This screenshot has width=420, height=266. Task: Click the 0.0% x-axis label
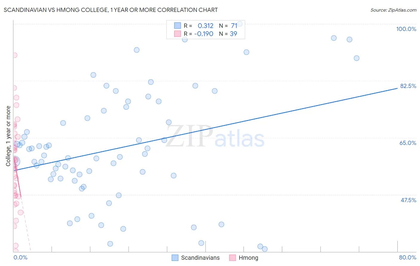tap(20, 257)
